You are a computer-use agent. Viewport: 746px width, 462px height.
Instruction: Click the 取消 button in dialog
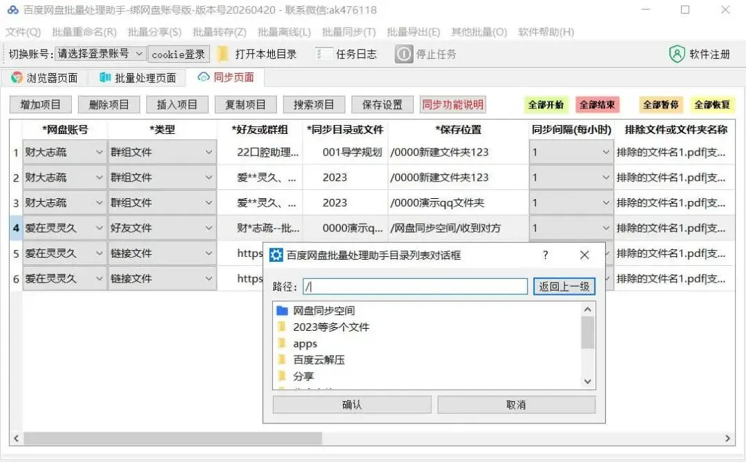[x=516, y=405]
